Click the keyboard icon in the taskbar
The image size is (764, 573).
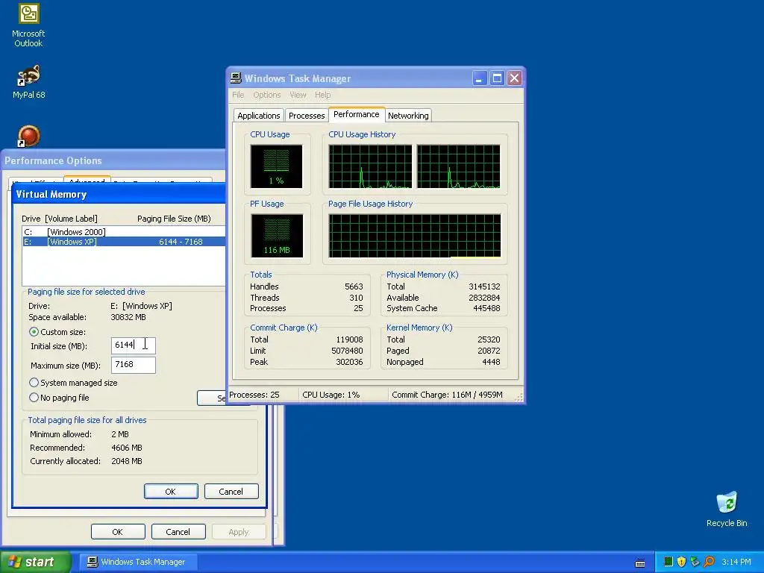point(640,563)
